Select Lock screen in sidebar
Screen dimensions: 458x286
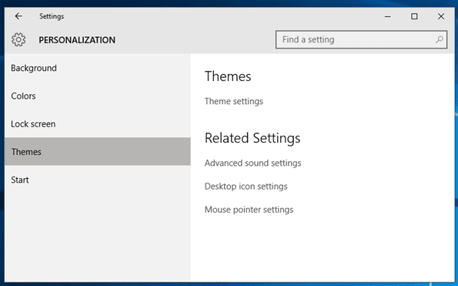[x=98, y=123]
